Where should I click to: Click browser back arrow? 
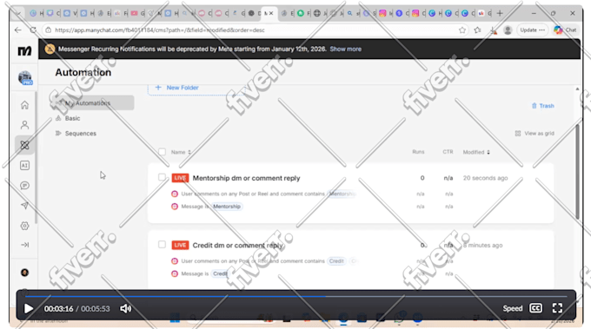[17, 30]
